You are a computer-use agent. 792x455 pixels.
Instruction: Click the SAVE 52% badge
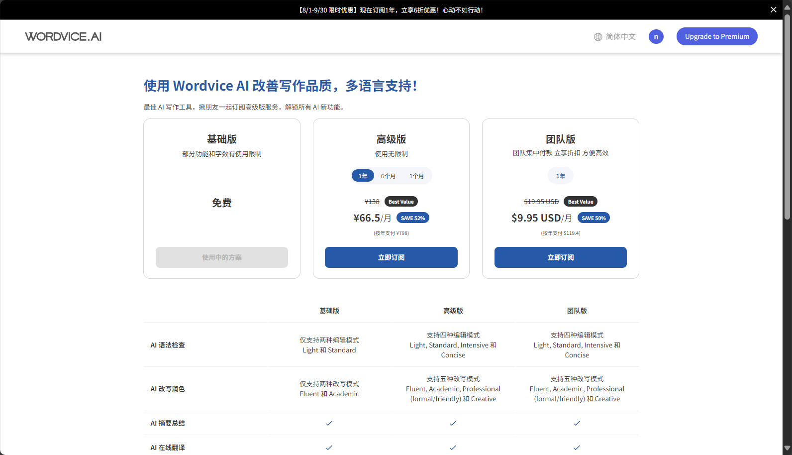tap(413, 218)
